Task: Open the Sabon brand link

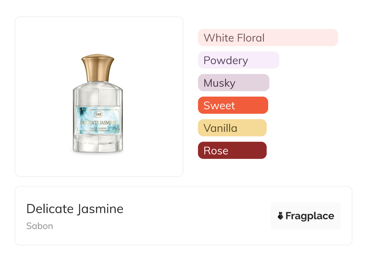Action: 39,226
